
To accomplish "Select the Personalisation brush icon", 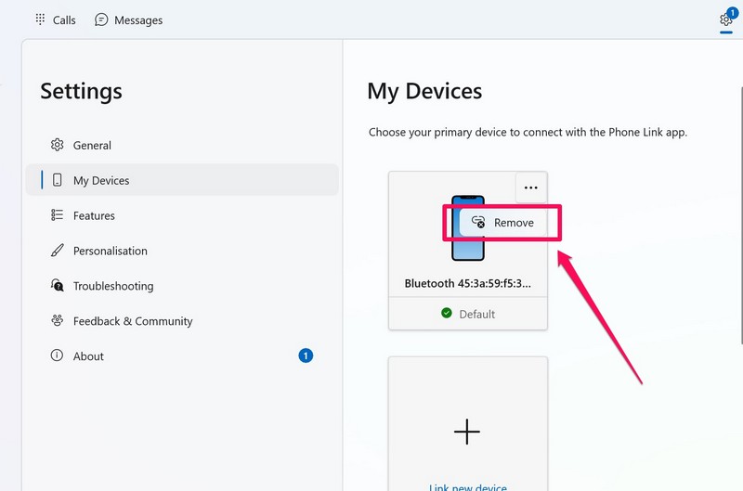I will 58,251.
